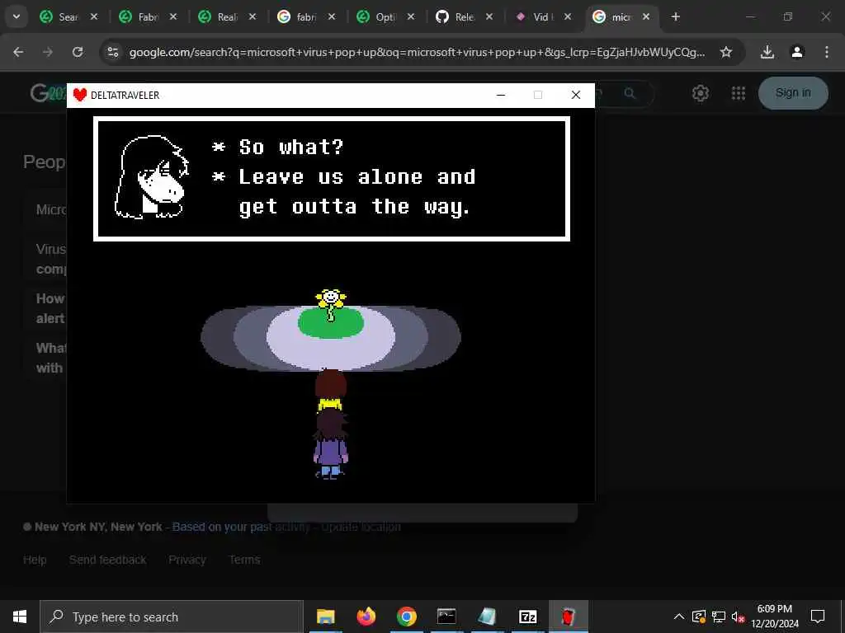Click the 'So what?' dialogue line
This screenshot has height=633, width=845.
point(291,147)
